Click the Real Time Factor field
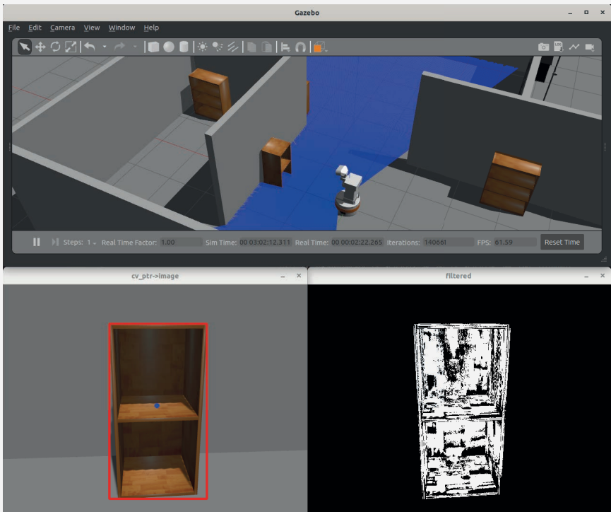Screen dimensions: 611x512 180,242
